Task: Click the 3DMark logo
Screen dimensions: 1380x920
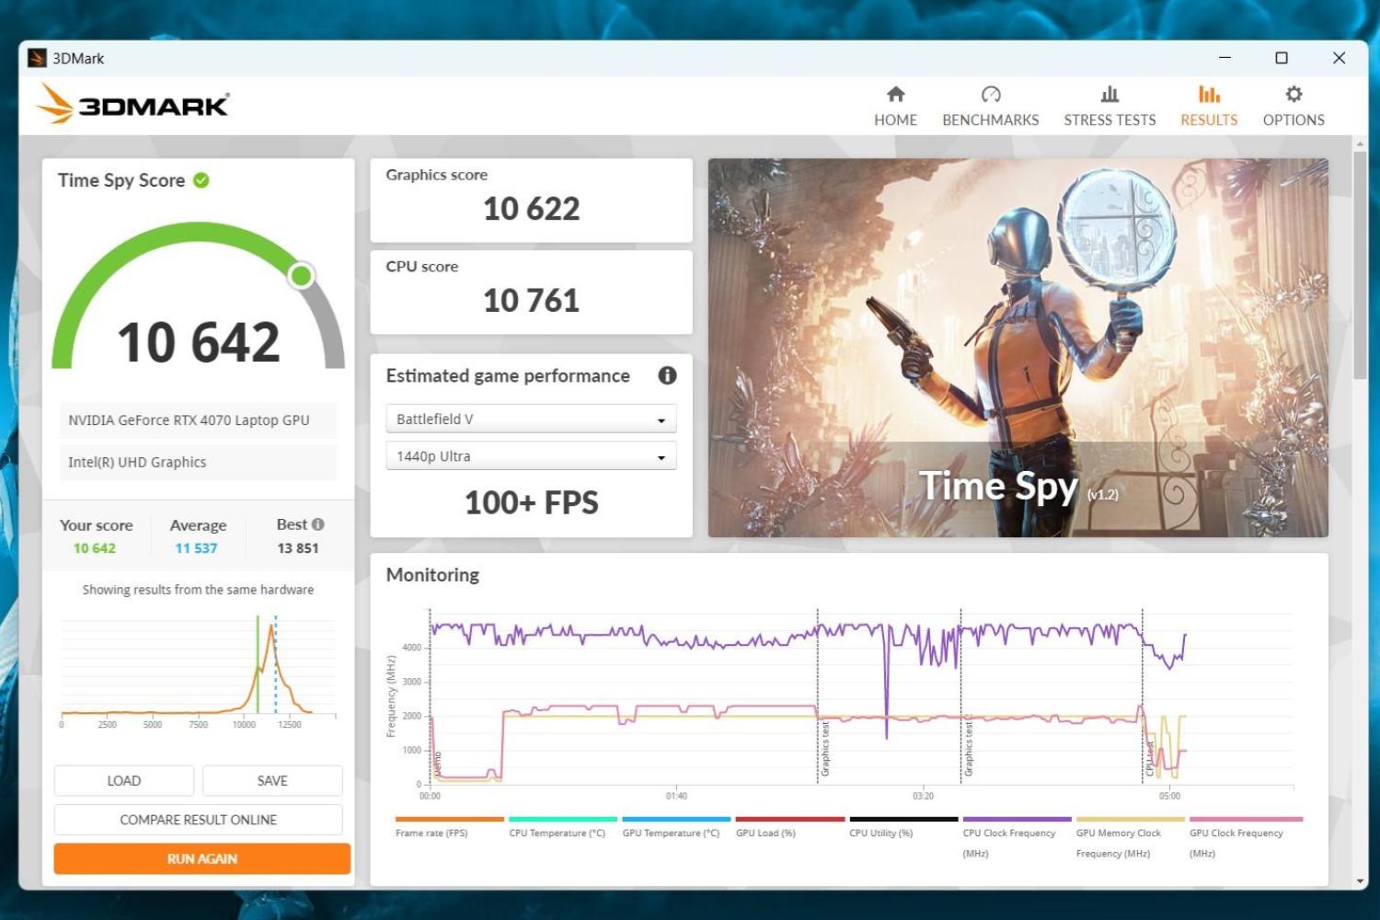Action: click(133, 104)
